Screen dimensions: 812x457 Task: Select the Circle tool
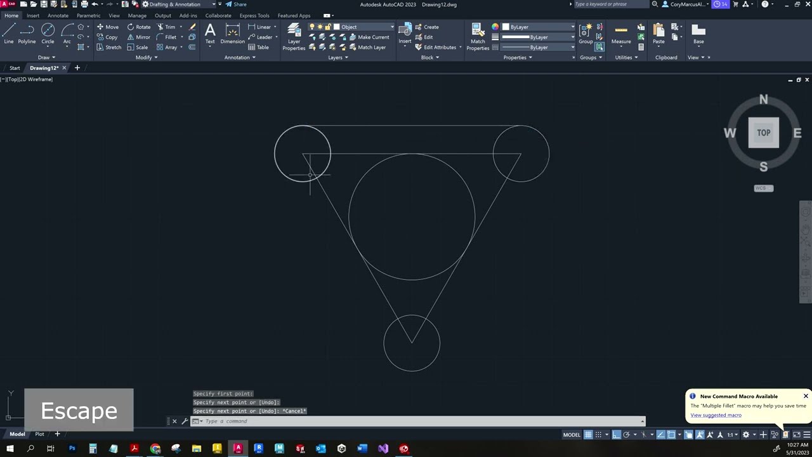pyautogui.click(x=48, y=34)
